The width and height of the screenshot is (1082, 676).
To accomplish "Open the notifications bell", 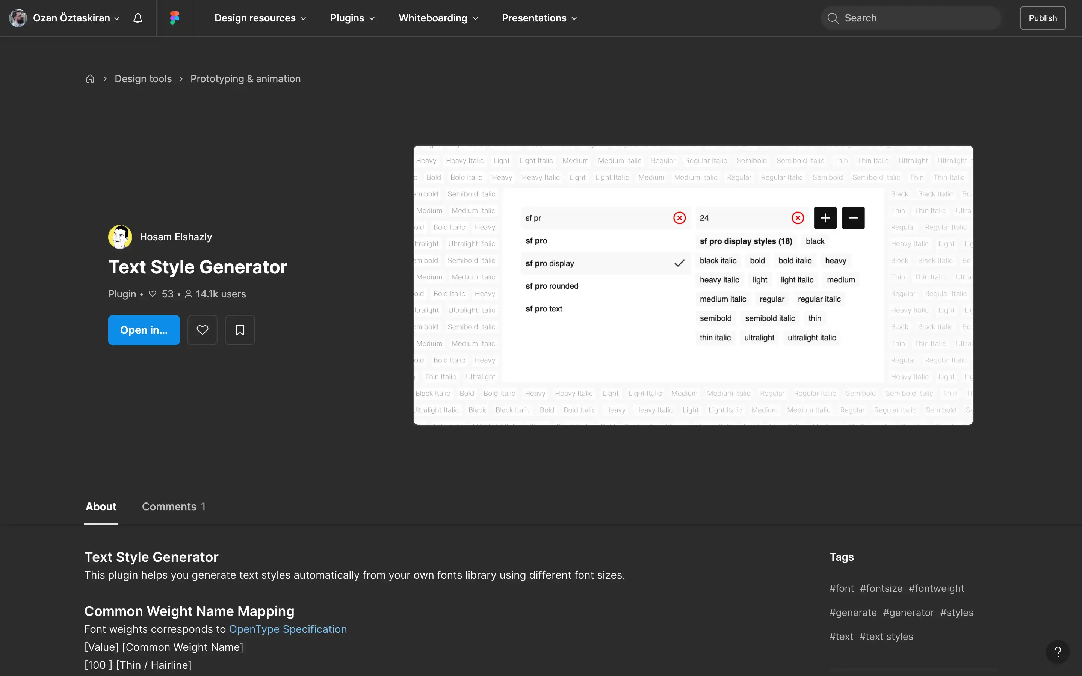I will tap(138, 18).
